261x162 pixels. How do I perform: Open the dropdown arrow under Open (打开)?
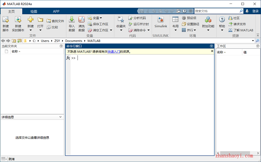40,30
